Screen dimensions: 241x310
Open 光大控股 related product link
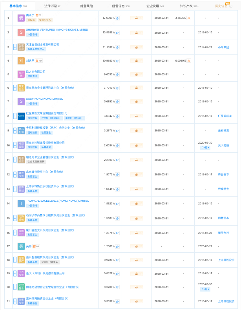(x=223, y=145)
